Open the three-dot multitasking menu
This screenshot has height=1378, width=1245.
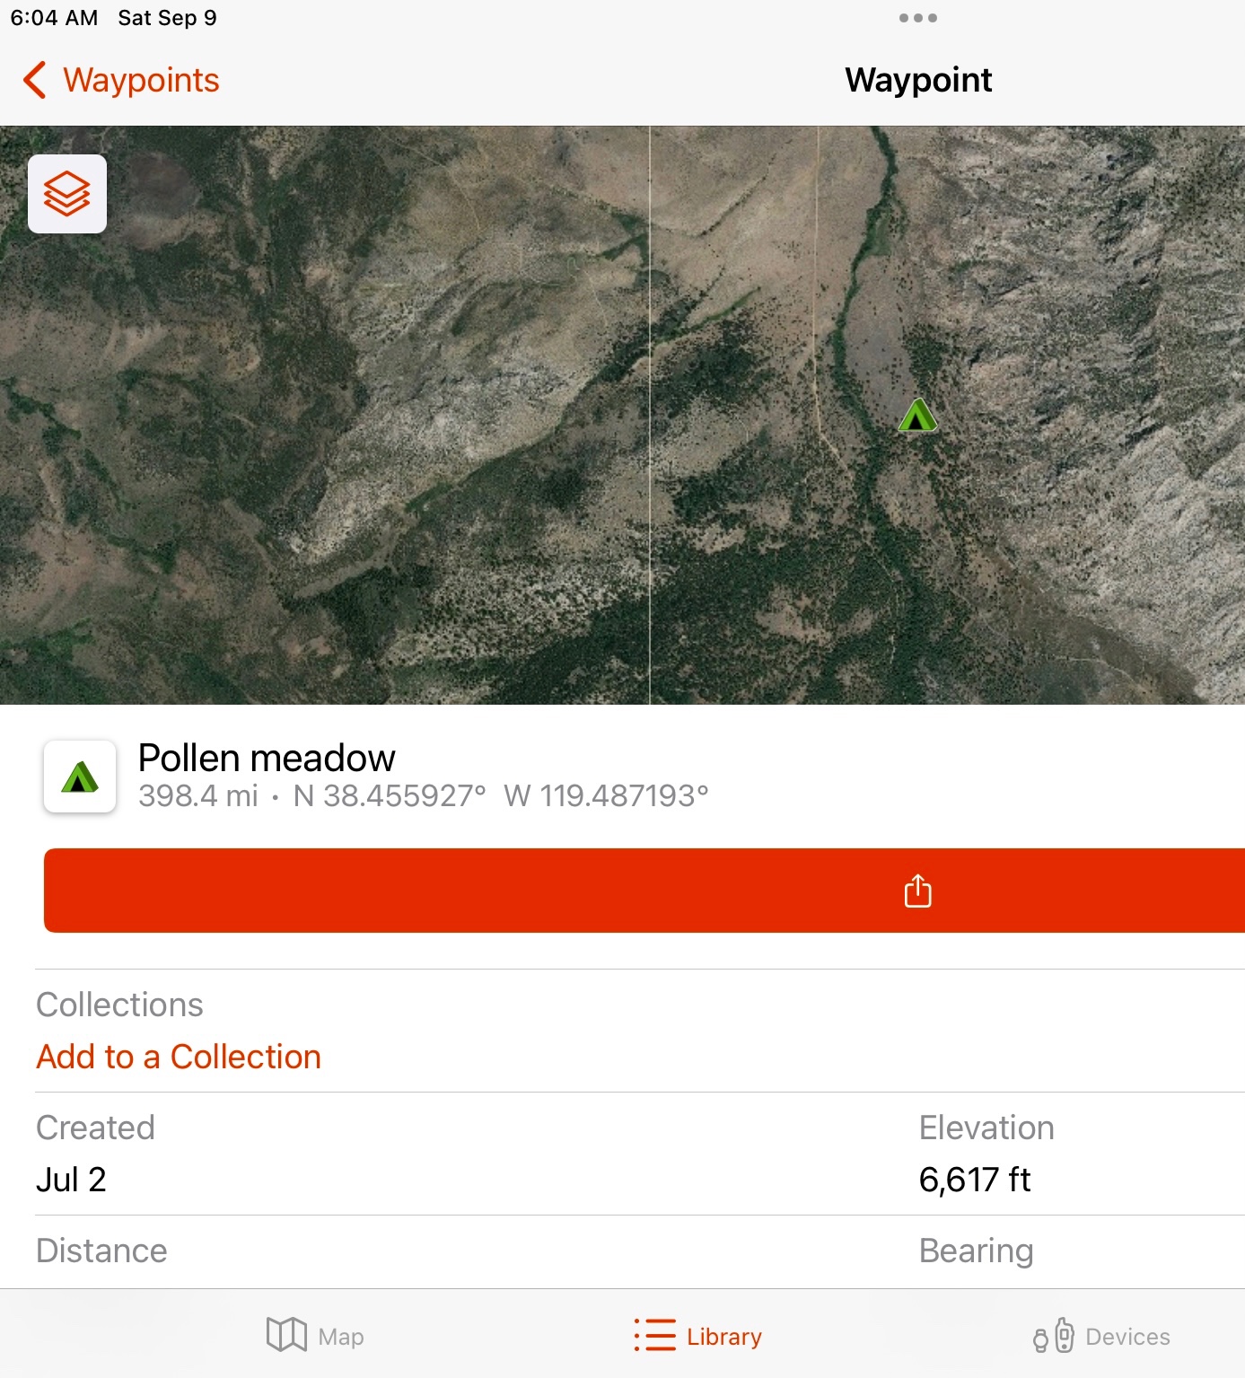tap(917, 18)
